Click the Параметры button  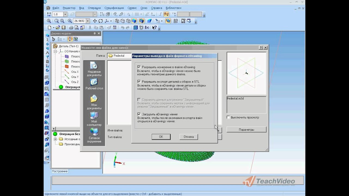[246, 130]
